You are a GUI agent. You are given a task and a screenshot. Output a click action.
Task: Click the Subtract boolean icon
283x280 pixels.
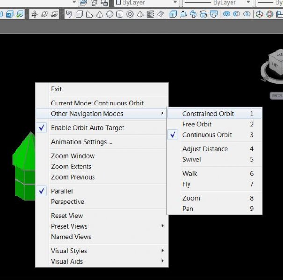(237, 14)
